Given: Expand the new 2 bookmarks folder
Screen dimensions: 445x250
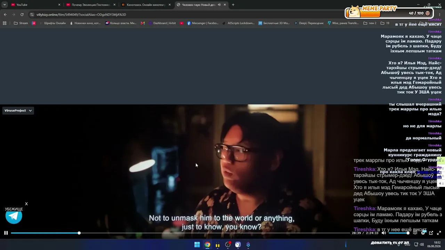Looking at the screenshot, I should tap(370, 23).
